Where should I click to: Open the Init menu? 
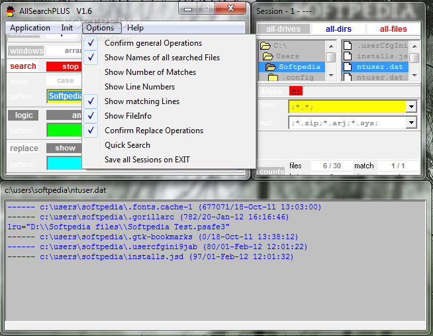[x=67, y=28]
